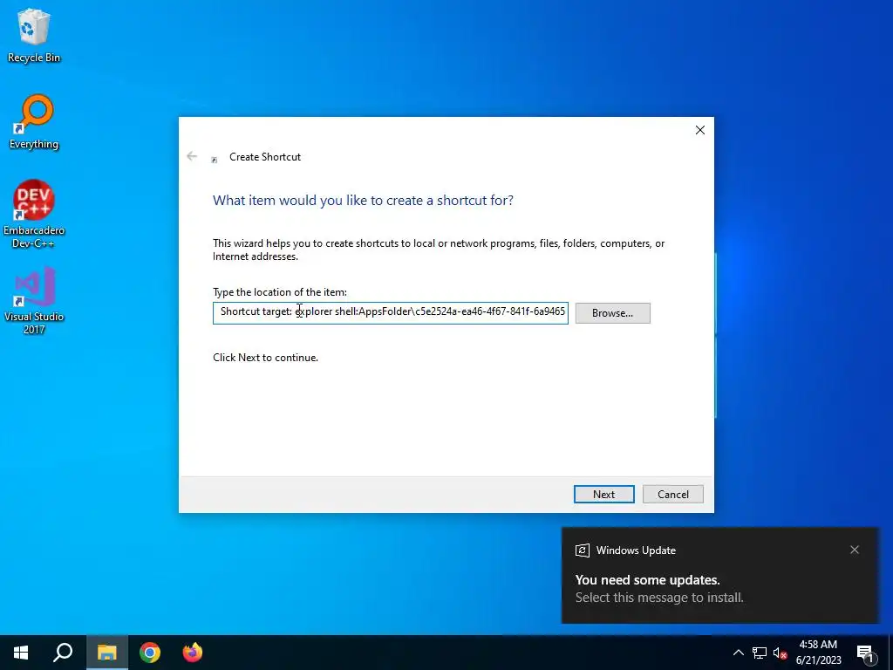Open the Windows Start menu

(x=21, y=653)
